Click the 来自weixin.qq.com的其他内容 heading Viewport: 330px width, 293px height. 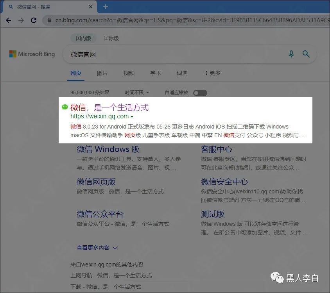tap(107, 264)
